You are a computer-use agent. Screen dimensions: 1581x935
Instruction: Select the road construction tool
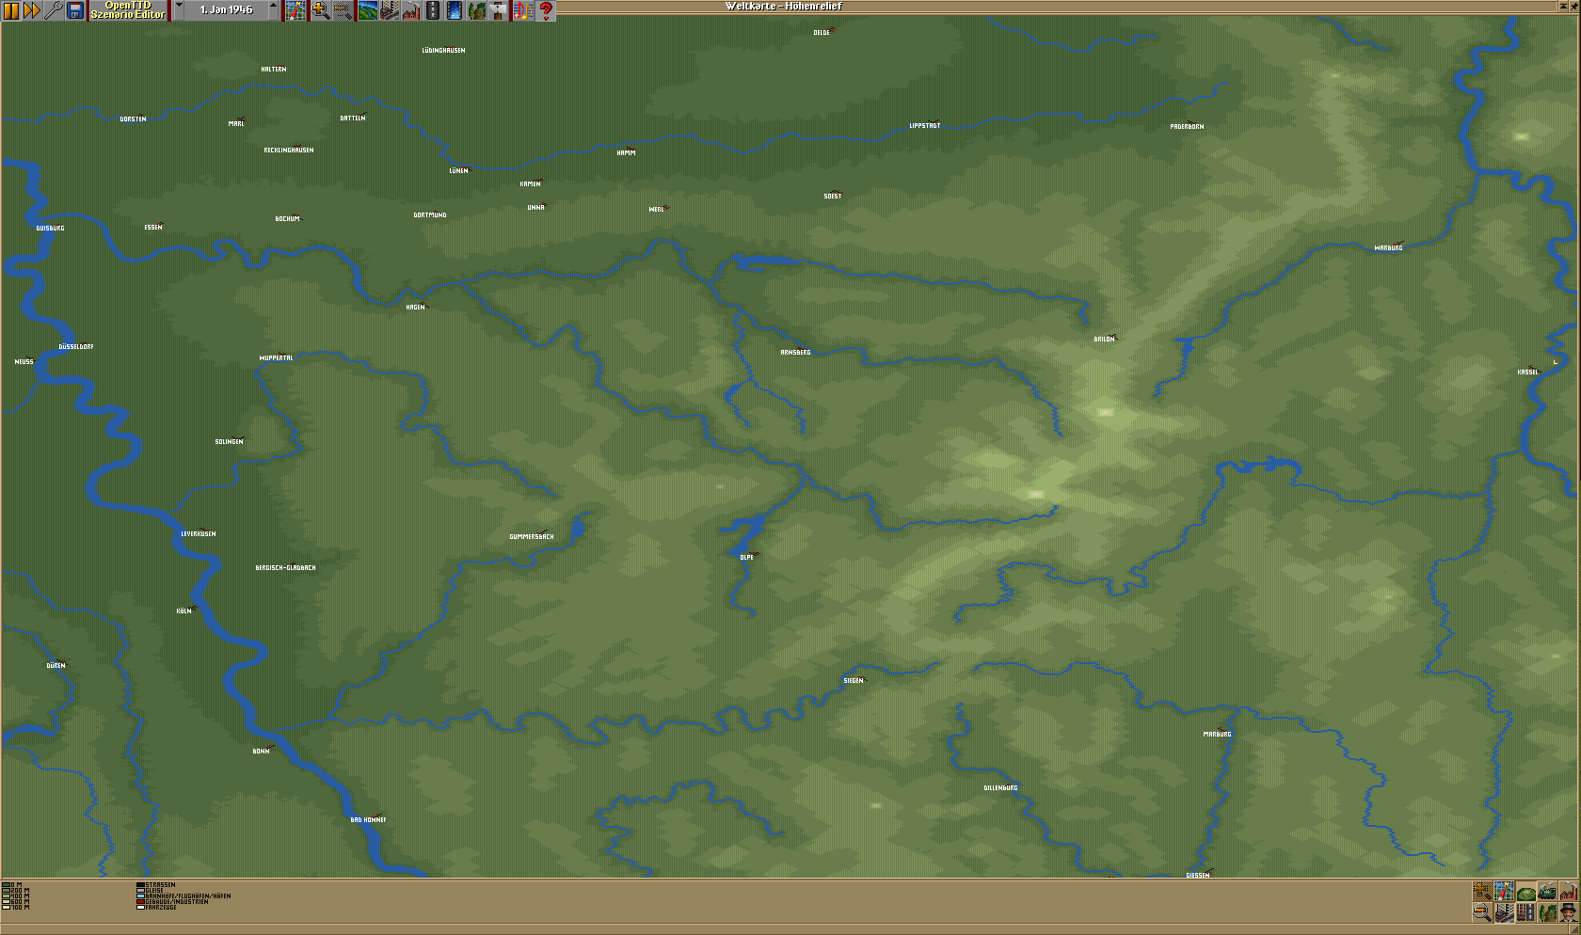tap(433, 10)
